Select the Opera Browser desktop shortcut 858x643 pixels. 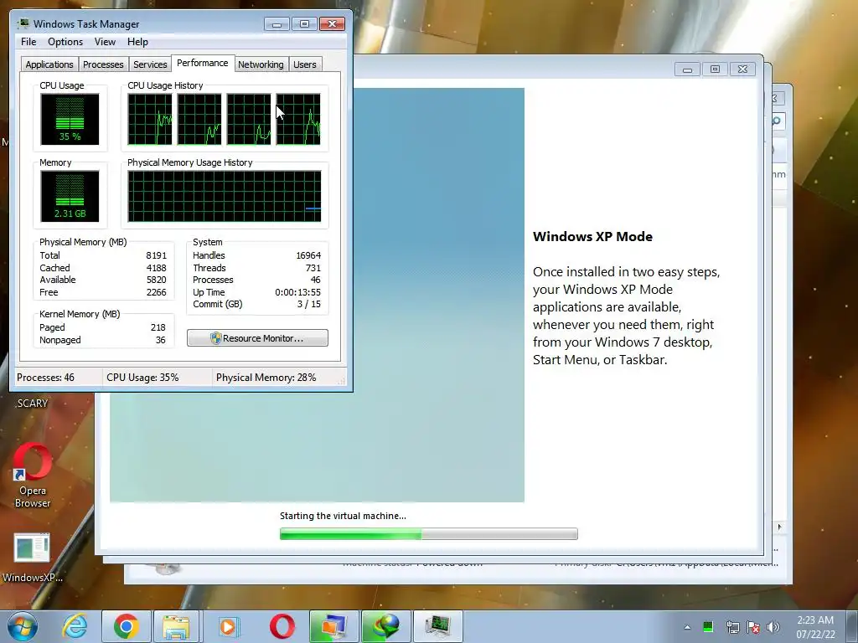(33, 476)
